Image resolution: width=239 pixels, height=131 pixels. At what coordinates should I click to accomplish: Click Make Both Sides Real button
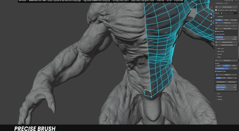(x=226, y=45)
